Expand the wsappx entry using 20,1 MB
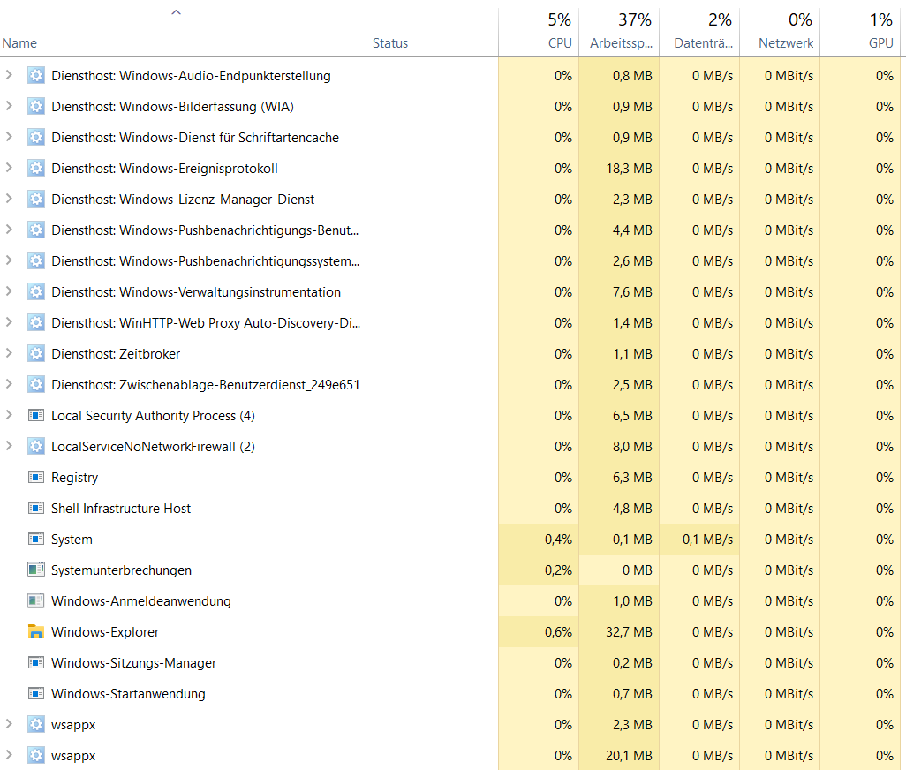906x770 pixels. (9, 755)
